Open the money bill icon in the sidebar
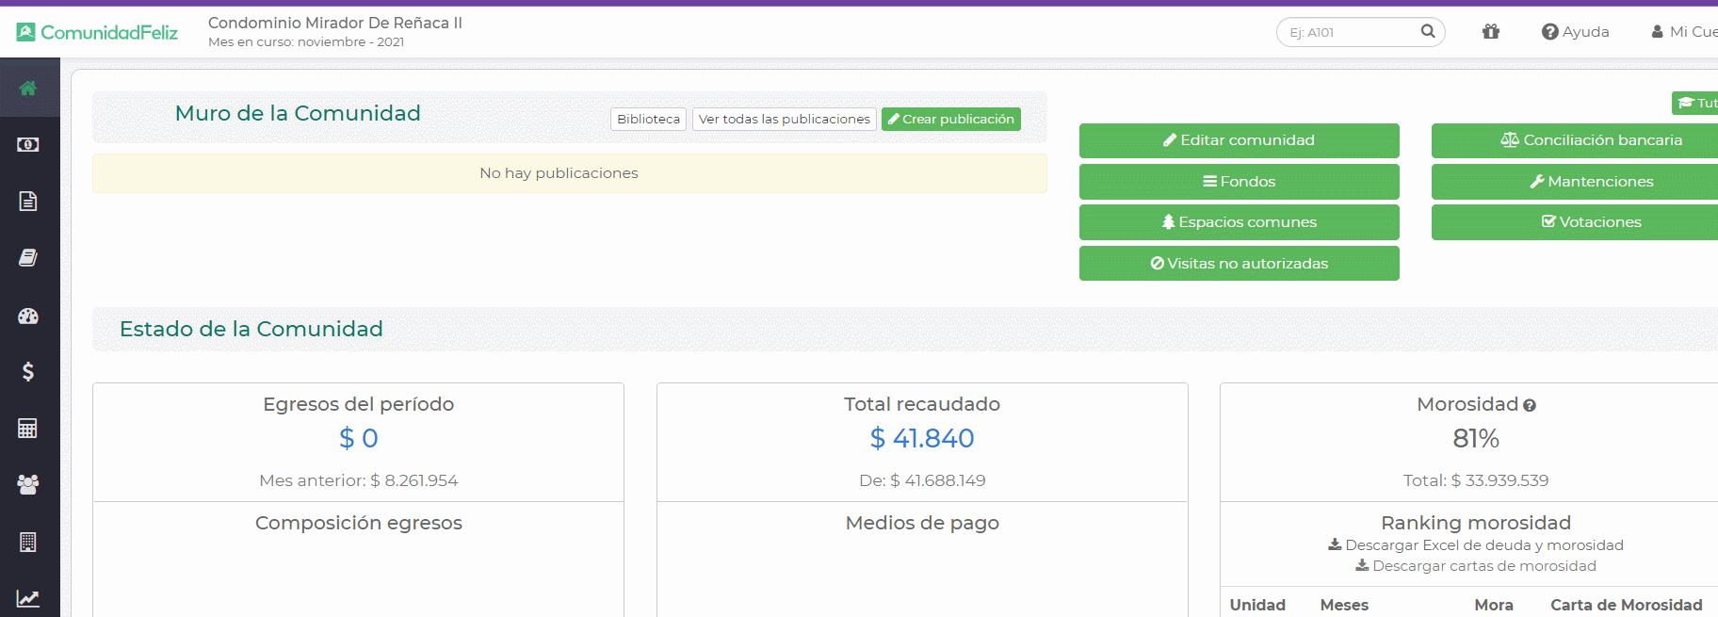1718x617 pixels. [28, 145]
